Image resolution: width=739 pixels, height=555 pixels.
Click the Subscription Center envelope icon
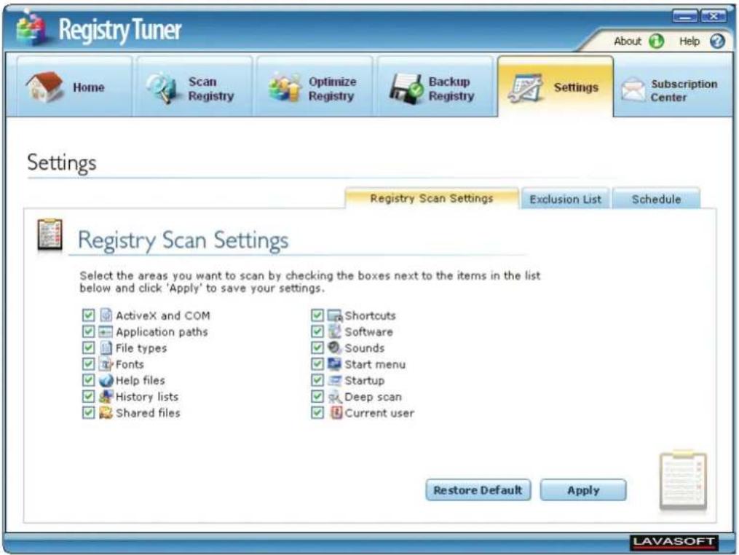(x=633, y=90)
